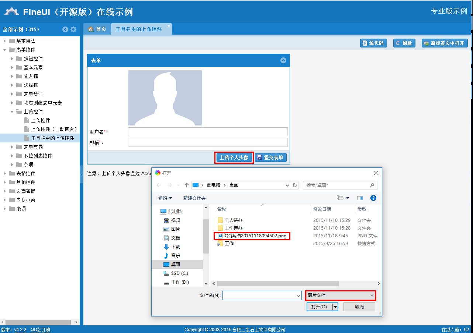Expand the 表单验证 folder

pyautogui.click(x=12, y=94)
